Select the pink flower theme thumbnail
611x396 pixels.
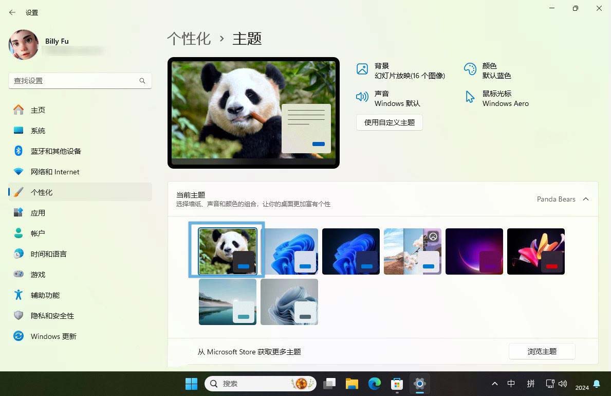[x=535, y=251]
